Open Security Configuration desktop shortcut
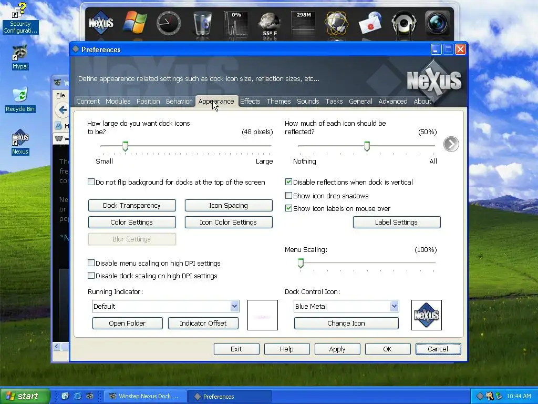The width and height of the screenshot is (538, 404). (x=20, y=18)
